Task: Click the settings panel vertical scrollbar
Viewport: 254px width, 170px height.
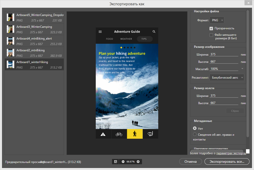Action: click(x=247, y=74)
